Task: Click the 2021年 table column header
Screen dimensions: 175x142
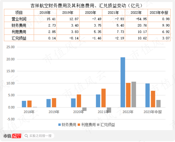Action: click(x=113, y=12)
